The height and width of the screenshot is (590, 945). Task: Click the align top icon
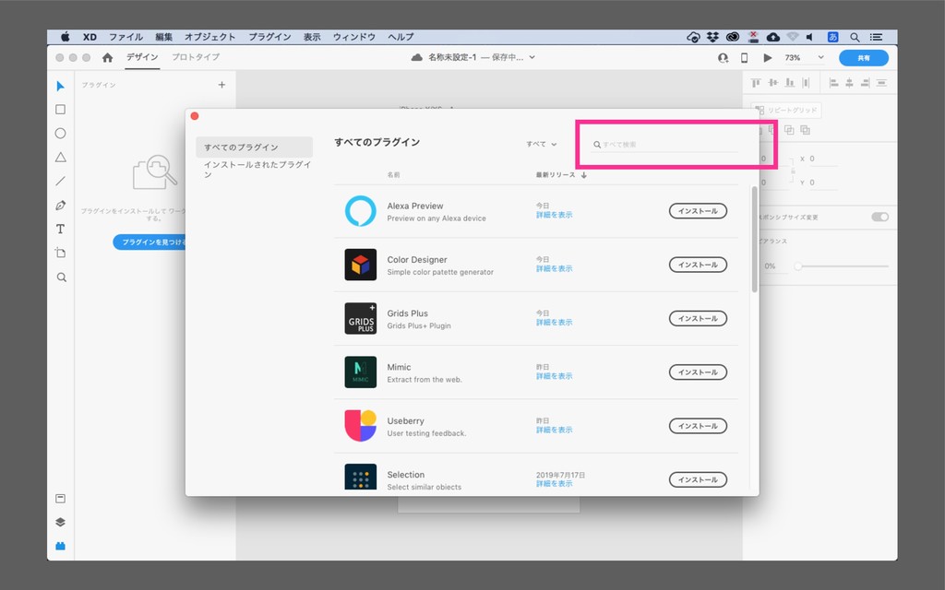click(x=756, y=82)
